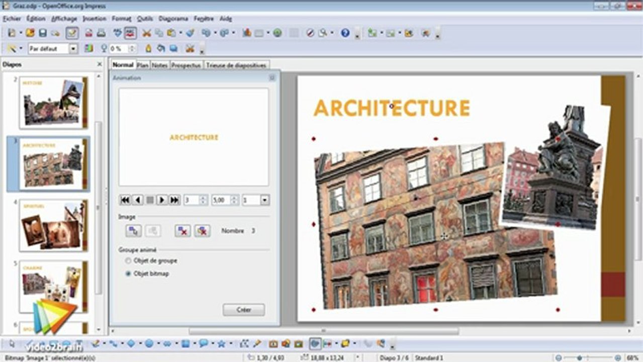
Task: Click the Open file folder icon
Action: point(30,33)
